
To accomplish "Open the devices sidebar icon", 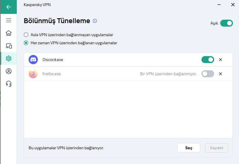I will (x=9, y=46).
